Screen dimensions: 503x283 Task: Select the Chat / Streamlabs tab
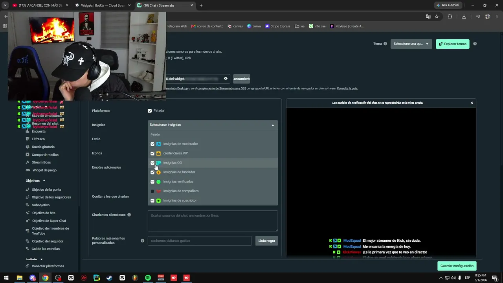click(x=165, y=5)
